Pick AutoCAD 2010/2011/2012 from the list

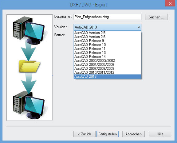point(108,72)
